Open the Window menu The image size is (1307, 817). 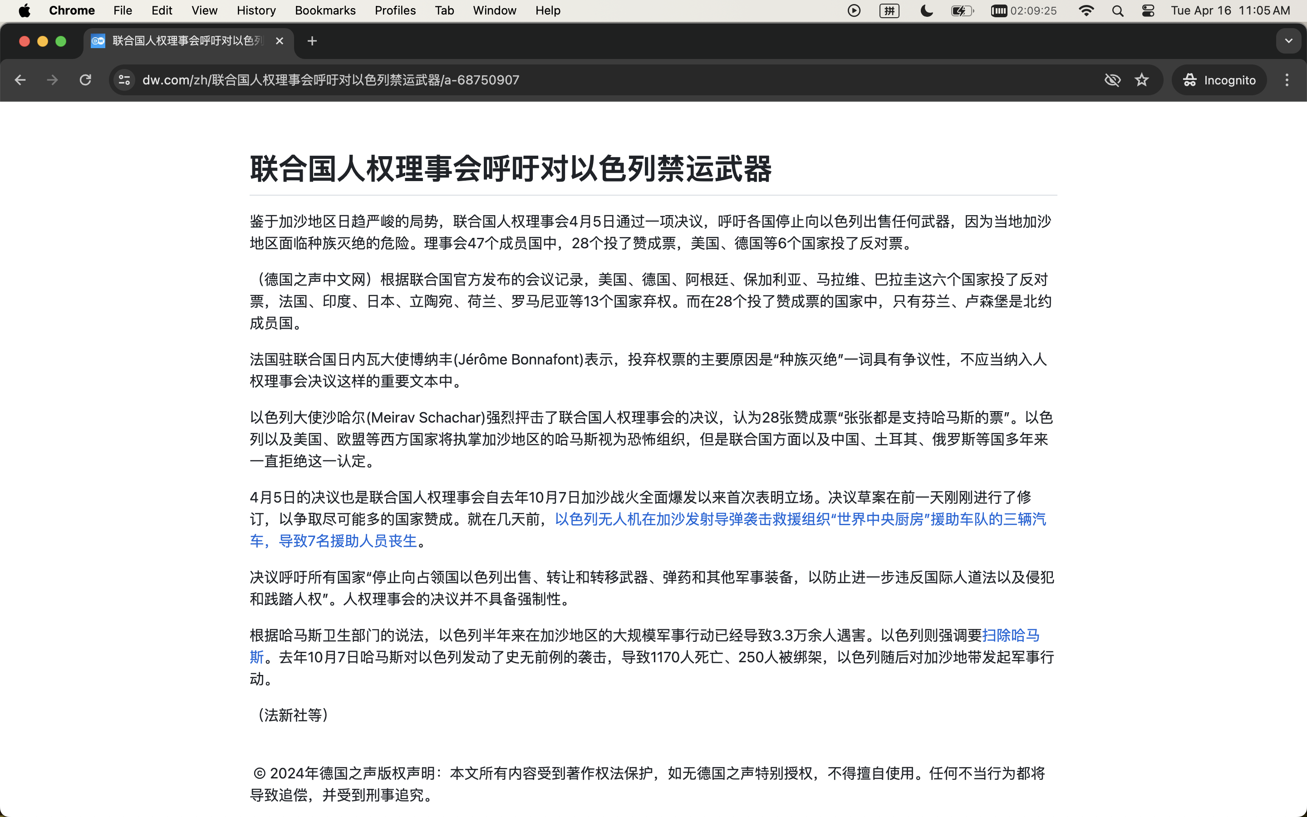point(494,10)
